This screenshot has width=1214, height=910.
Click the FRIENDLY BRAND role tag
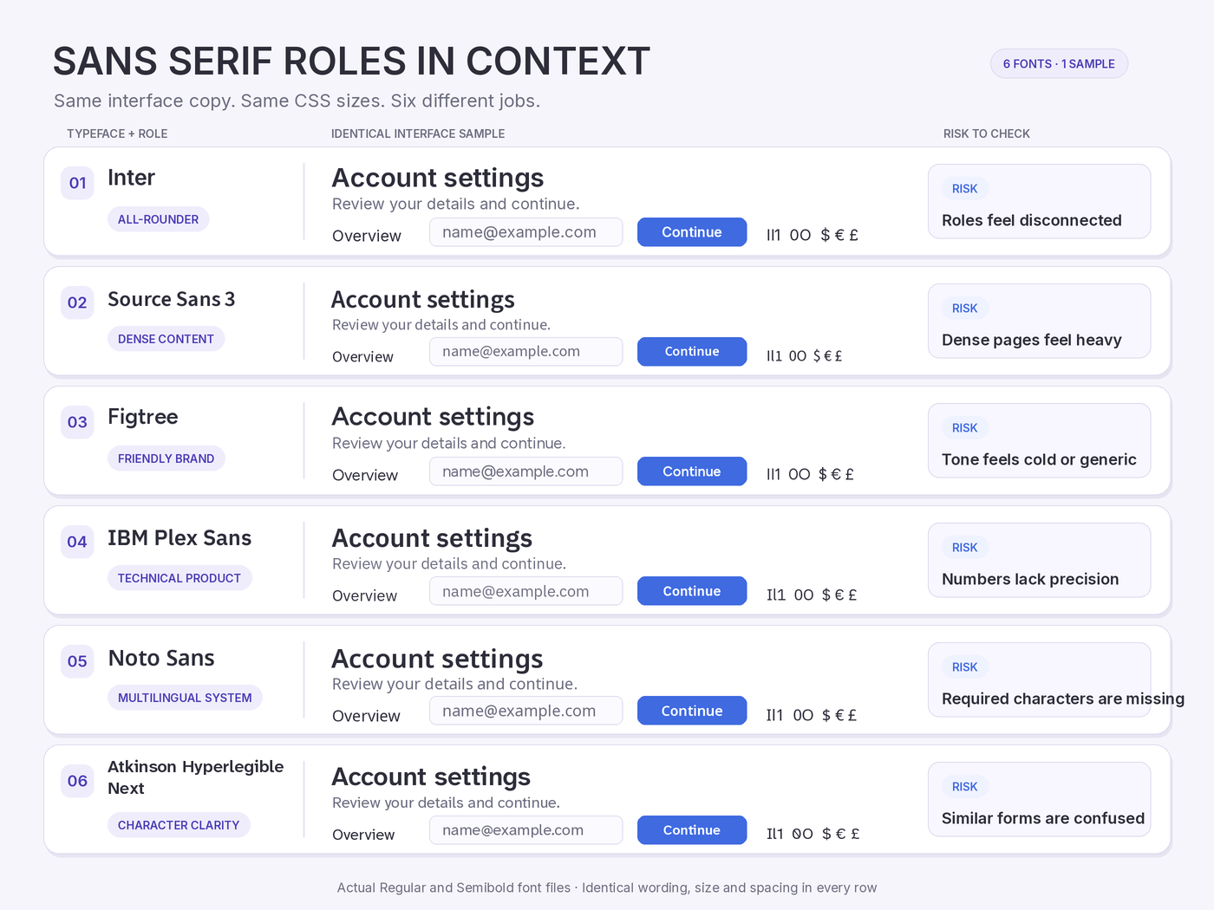click(166, 458)
